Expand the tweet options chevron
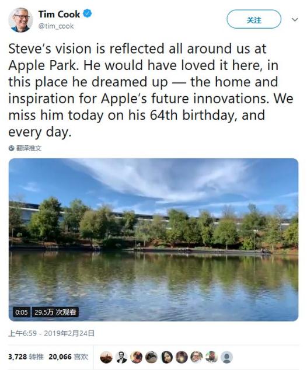Screen dimensions: 307x370 (295, 19)
